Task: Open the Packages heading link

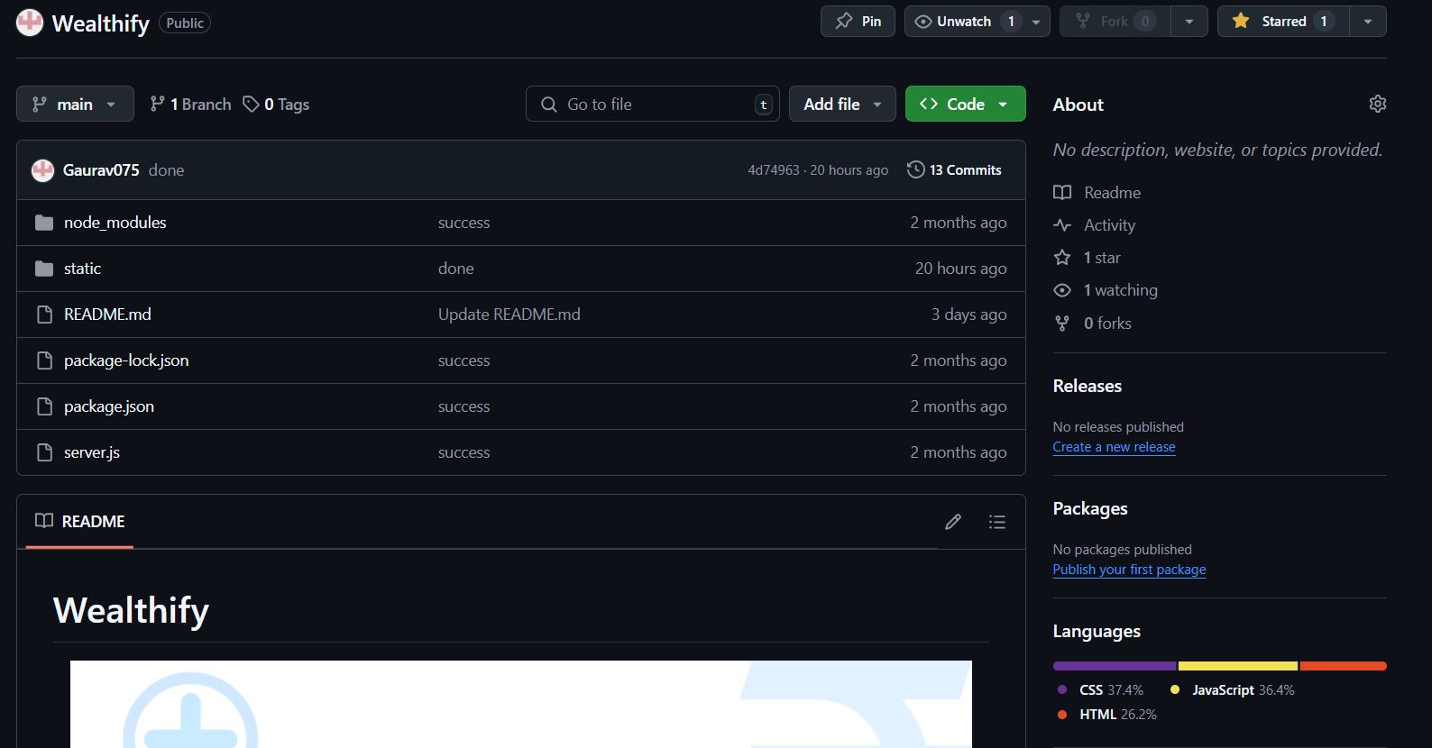Action: (x=1089, y=508)
